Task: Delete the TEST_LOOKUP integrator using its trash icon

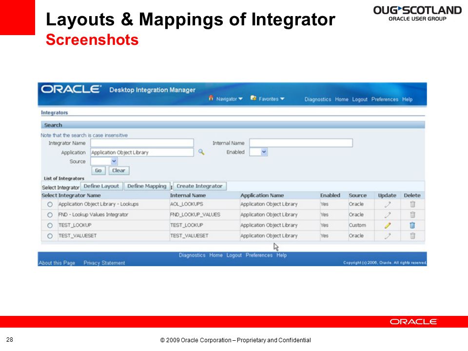Action: click(412, 225)
